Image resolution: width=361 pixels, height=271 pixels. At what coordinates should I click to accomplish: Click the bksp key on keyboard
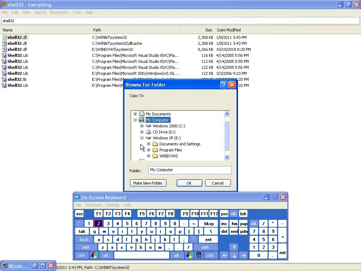click(x=209, y=223)
